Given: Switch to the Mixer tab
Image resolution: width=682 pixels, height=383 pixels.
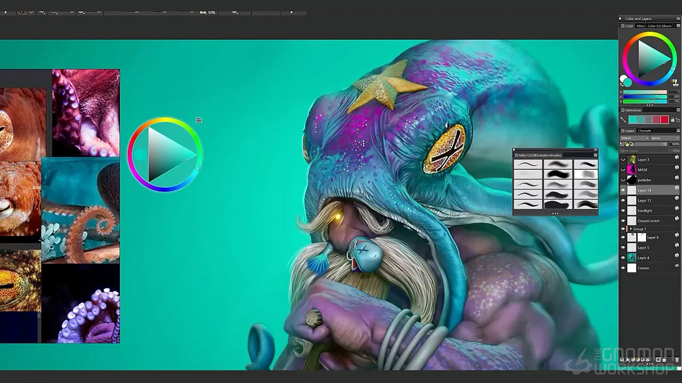Looking at the screenshot, I should click(x=640, y=26).
